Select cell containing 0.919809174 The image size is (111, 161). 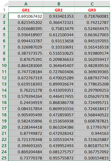(x=92, y=53)
